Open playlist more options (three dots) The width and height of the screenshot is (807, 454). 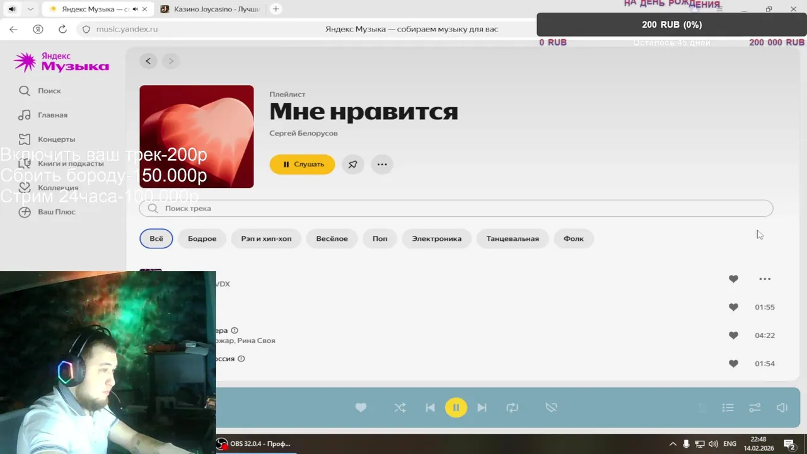pyautogui.click(x=382, y=165)
